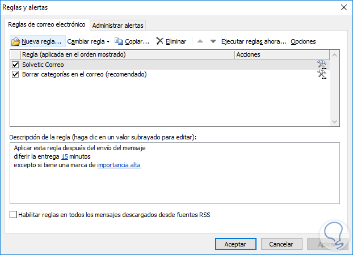353x255 pixels.
Task: Open Opciones in the rules toolbar
Action: click(x=303, y=41)
